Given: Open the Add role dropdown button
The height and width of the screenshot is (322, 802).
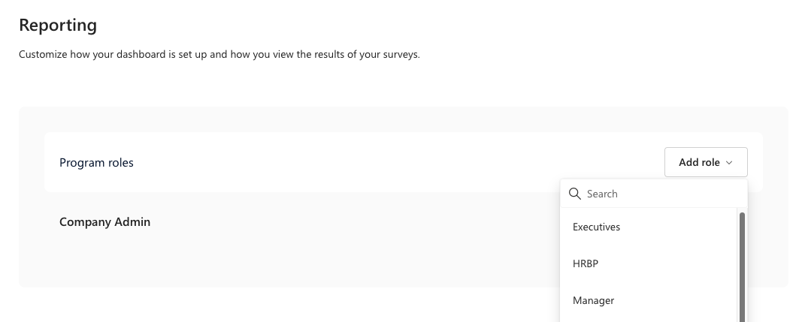Looking at the screenshot, I should [x=706, y=162].
